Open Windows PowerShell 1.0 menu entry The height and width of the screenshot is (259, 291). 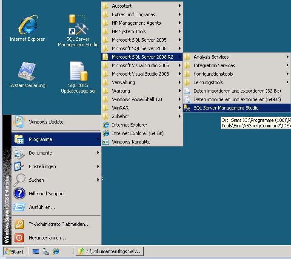(x=142, y=99)
